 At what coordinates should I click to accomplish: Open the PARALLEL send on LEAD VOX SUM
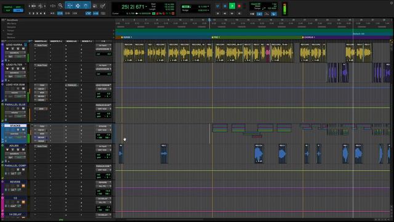71,85
